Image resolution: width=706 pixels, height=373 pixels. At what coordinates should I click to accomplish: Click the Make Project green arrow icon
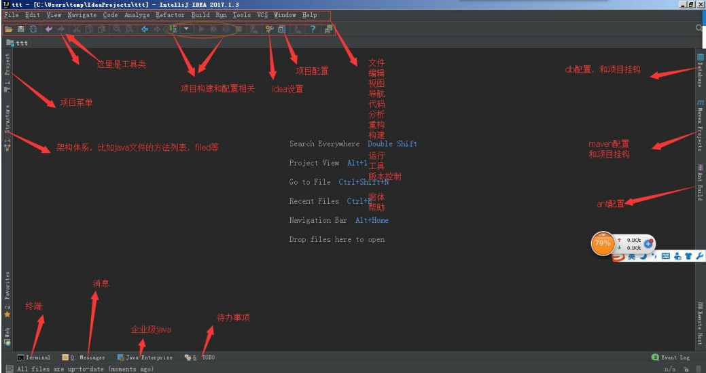coord(173,29)
